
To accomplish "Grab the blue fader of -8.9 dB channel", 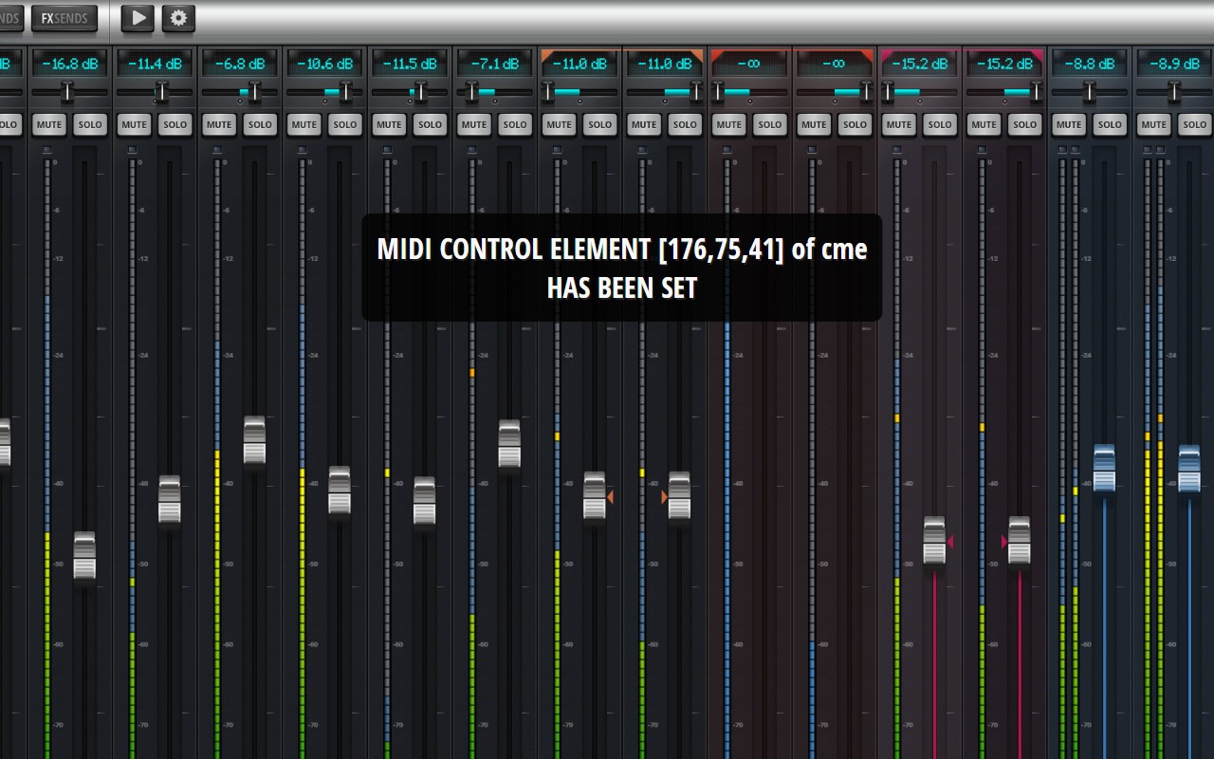I will pos(1189,469).
